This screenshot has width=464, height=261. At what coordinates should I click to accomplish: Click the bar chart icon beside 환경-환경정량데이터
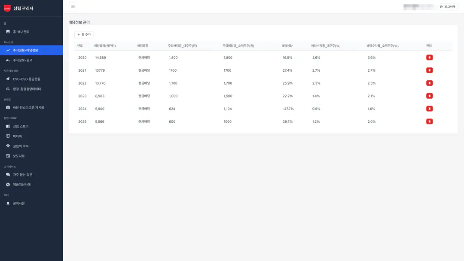pyautogui.click(x=8, y=89)
